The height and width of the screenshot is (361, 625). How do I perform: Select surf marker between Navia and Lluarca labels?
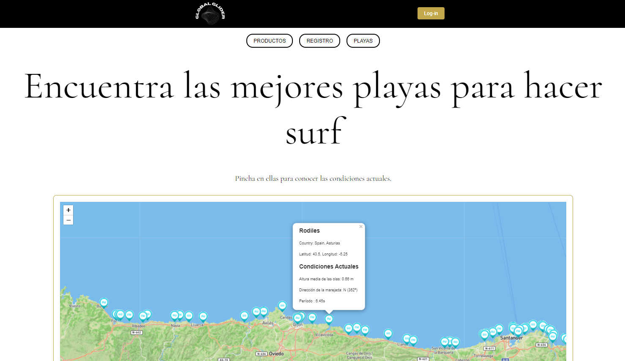click(189, 316)
